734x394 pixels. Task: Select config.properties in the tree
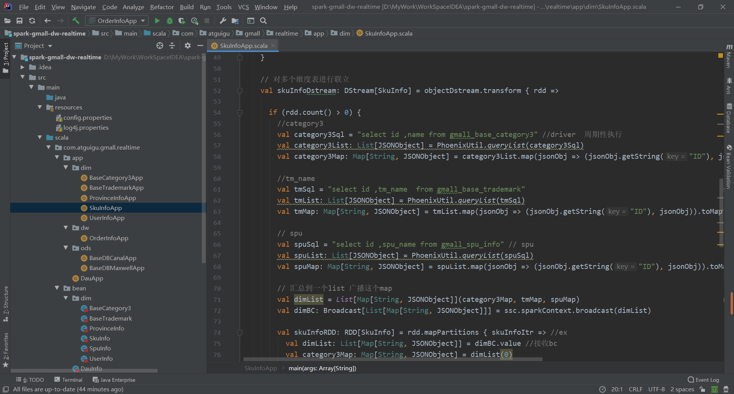point(88,117)
